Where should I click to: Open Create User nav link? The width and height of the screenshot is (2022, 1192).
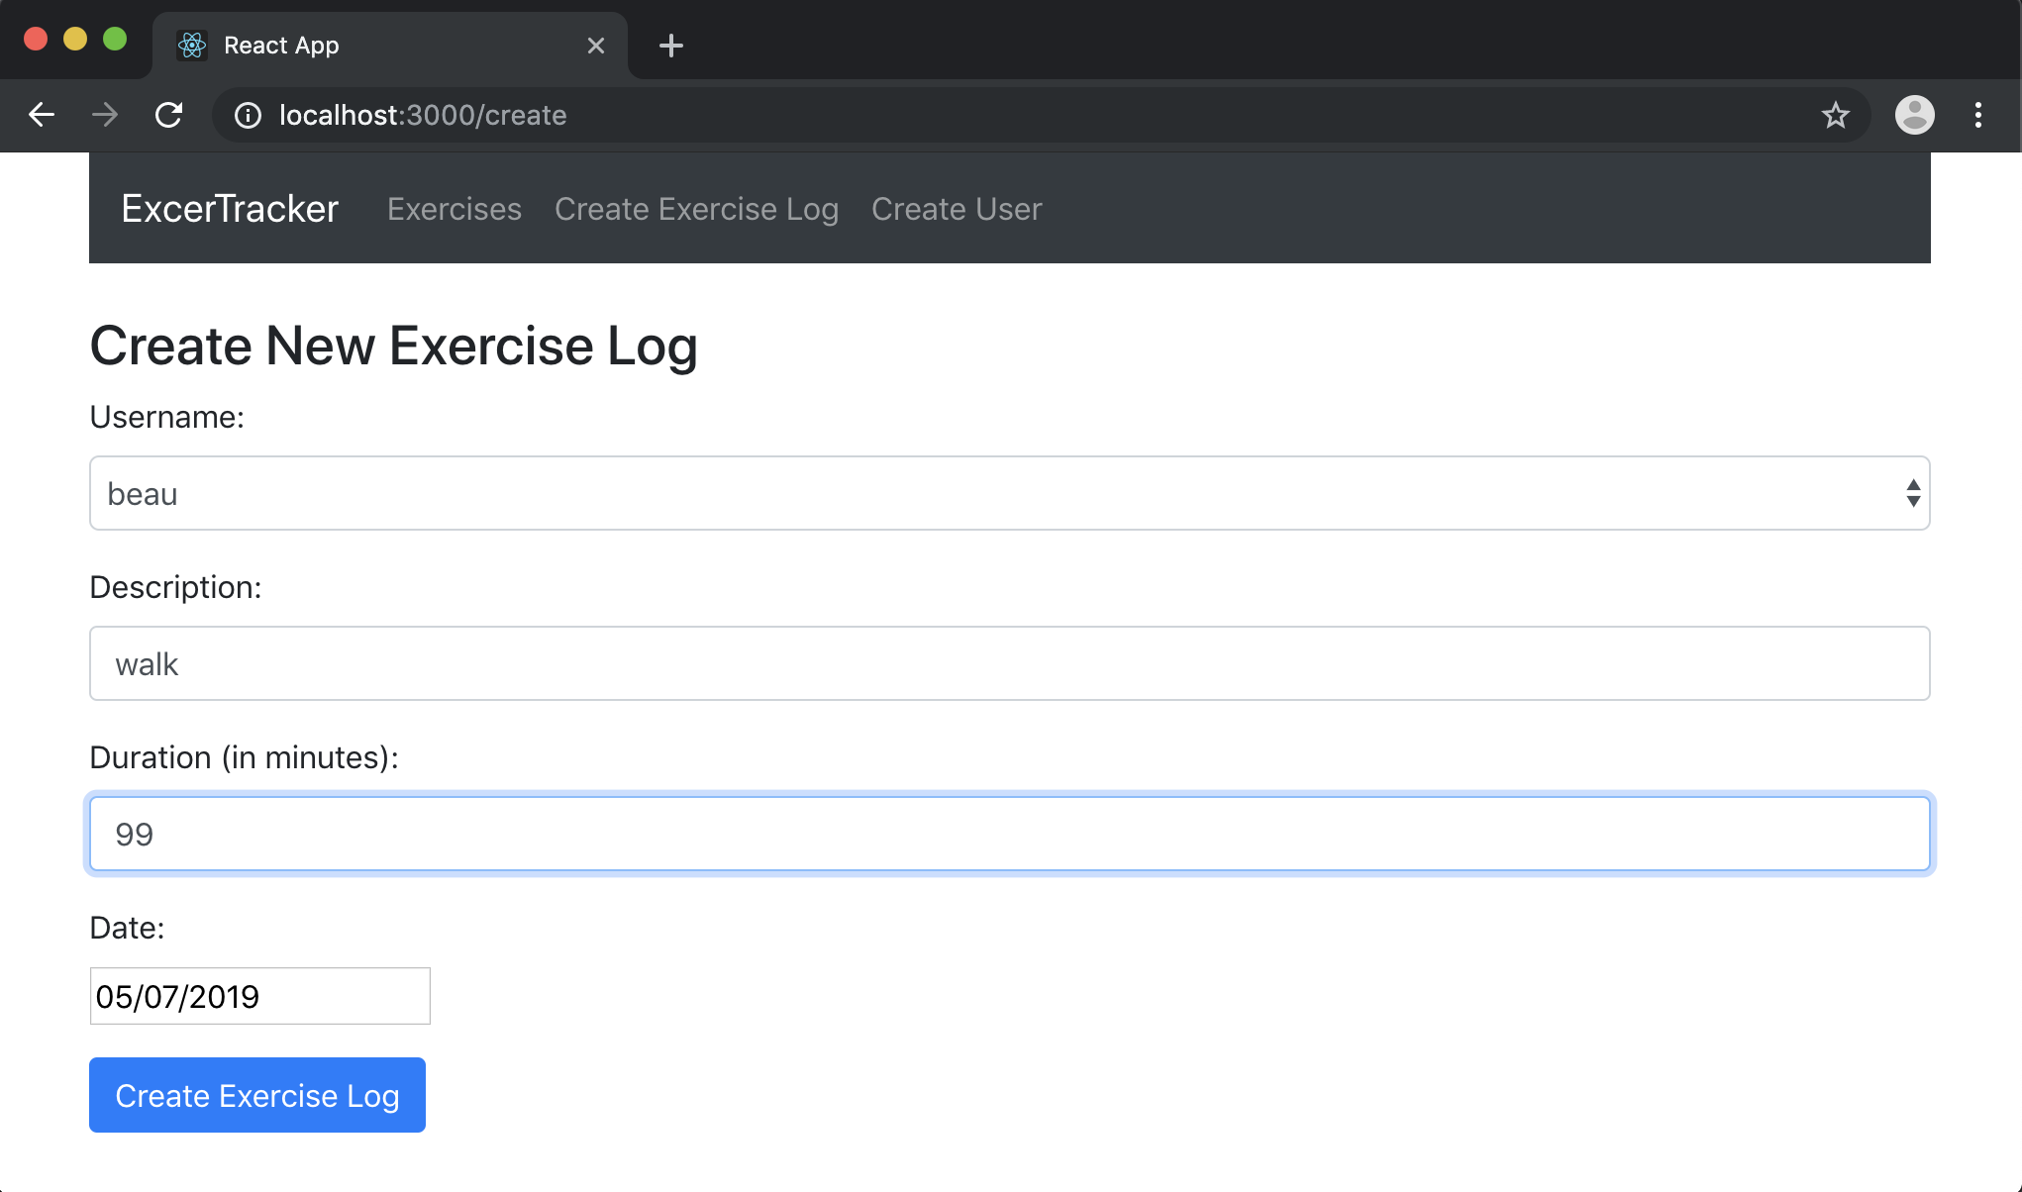point(957,209)
